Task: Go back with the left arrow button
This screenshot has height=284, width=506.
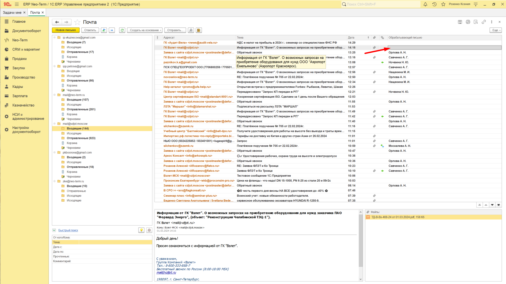Action: click(57, 22)
